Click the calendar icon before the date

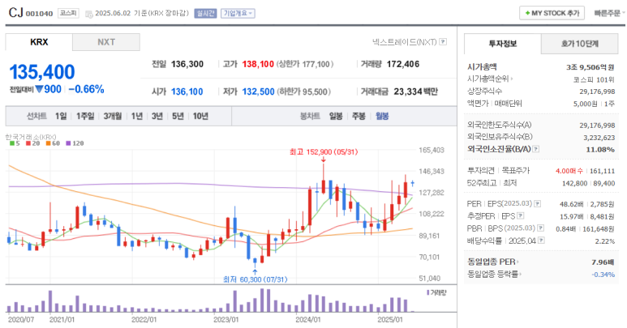tap(89, 14)
